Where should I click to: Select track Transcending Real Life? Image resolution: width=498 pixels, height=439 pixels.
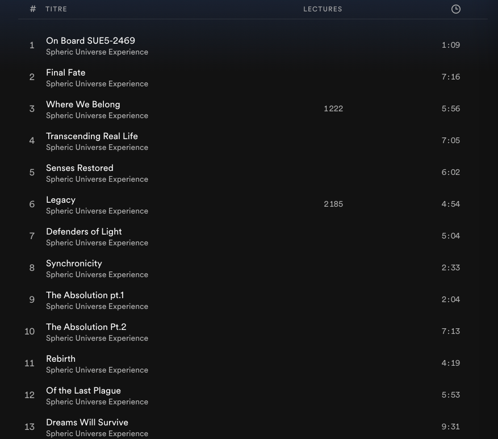tap(92, 136)
